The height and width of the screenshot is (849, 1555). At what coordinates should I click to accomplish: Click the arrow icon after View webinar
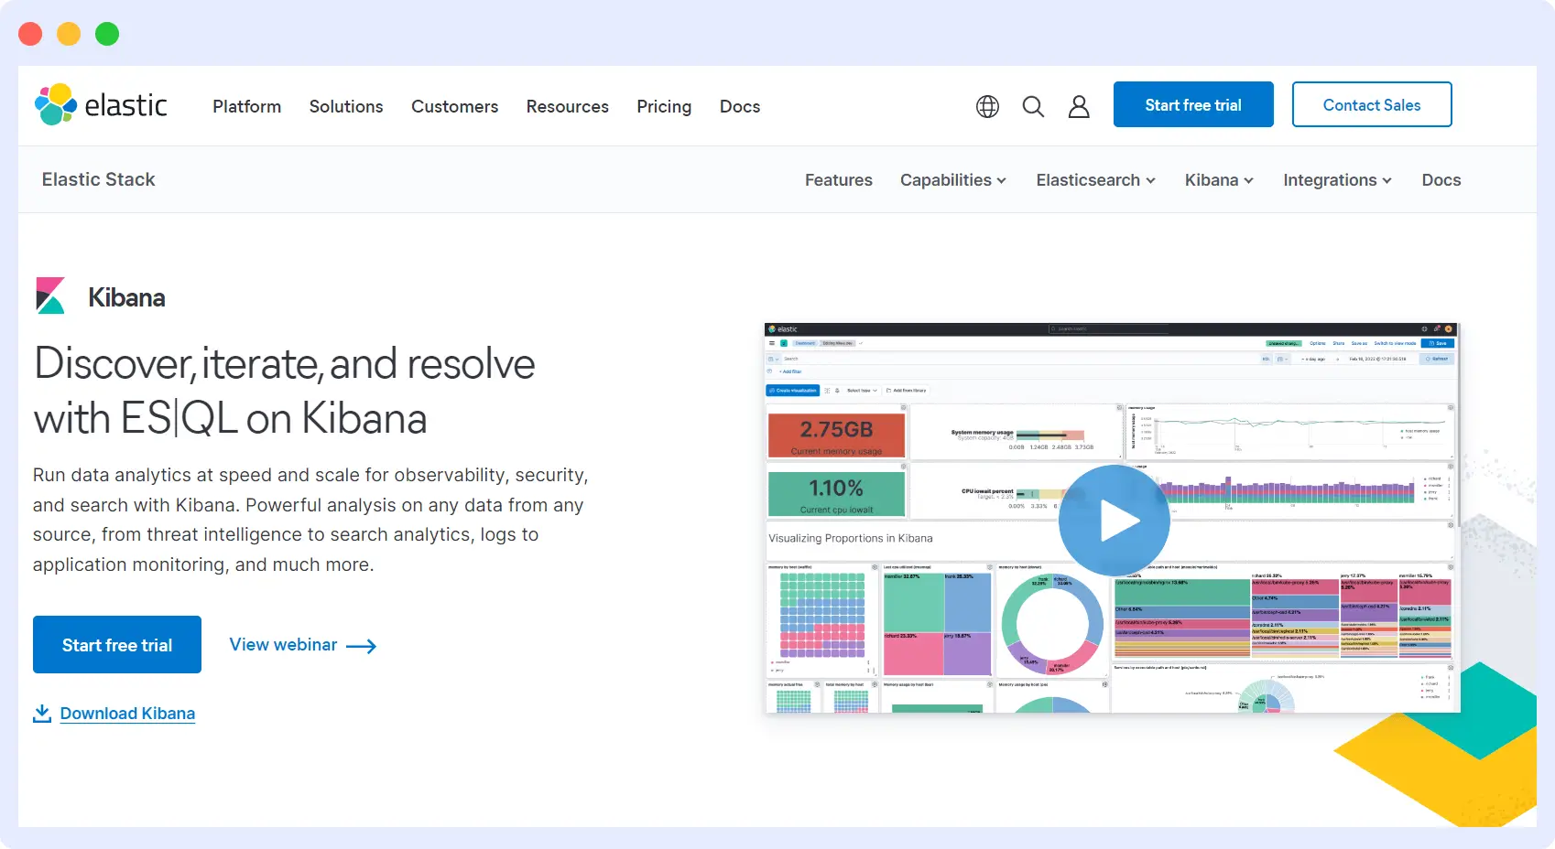(x=362, y=646)
